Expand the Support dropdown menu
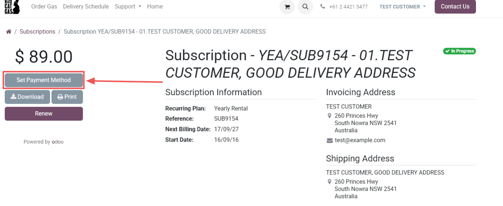This screenshot has height=206, width=503. [x=128, y=7]
